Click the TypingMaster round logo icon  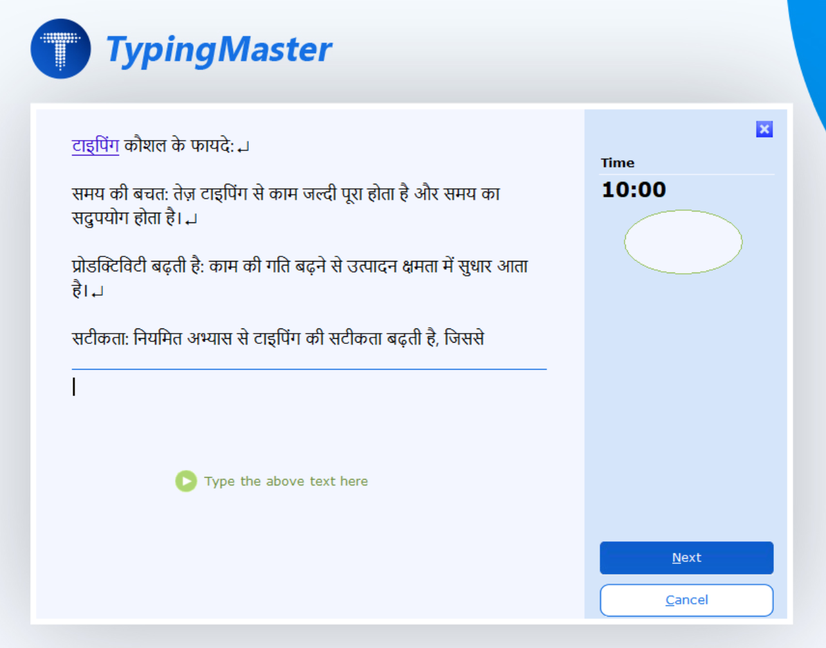click(60, 49)
